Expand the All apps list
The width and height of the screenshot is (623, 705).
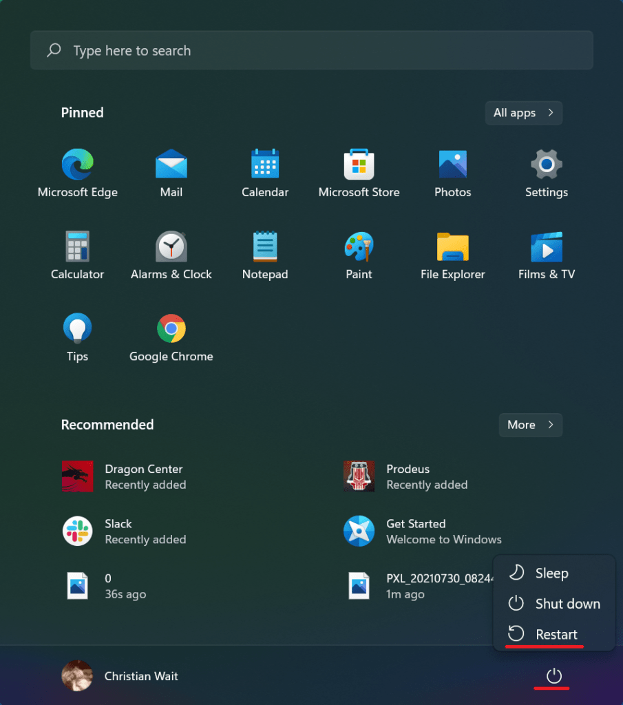524,113
